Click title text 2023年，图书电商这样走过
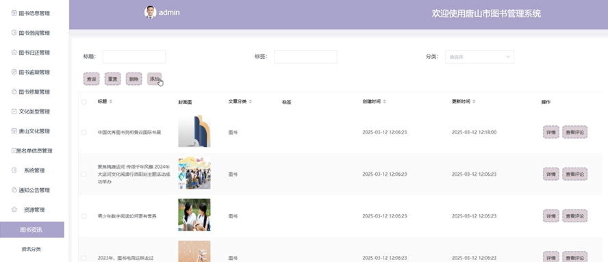The width and height of the screenshot is (608, 262). point(126,258)
